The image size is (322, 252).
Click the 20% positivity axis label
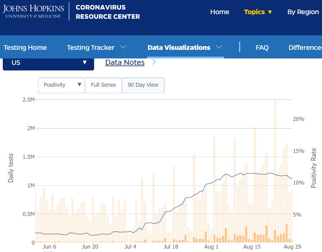point(299,119)
